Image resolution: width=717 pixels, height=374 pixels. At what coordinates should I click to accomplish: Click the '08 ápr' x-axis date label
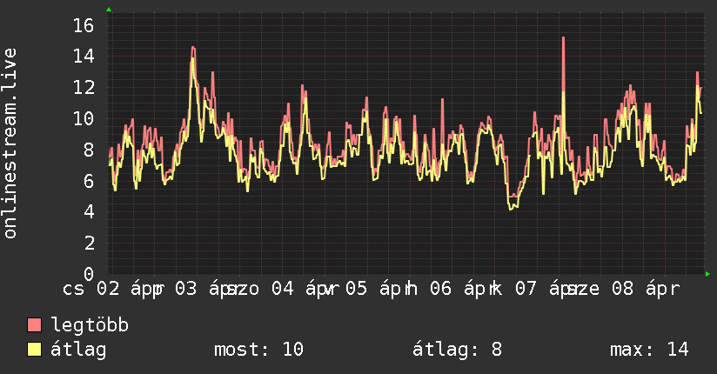[646, 289]
